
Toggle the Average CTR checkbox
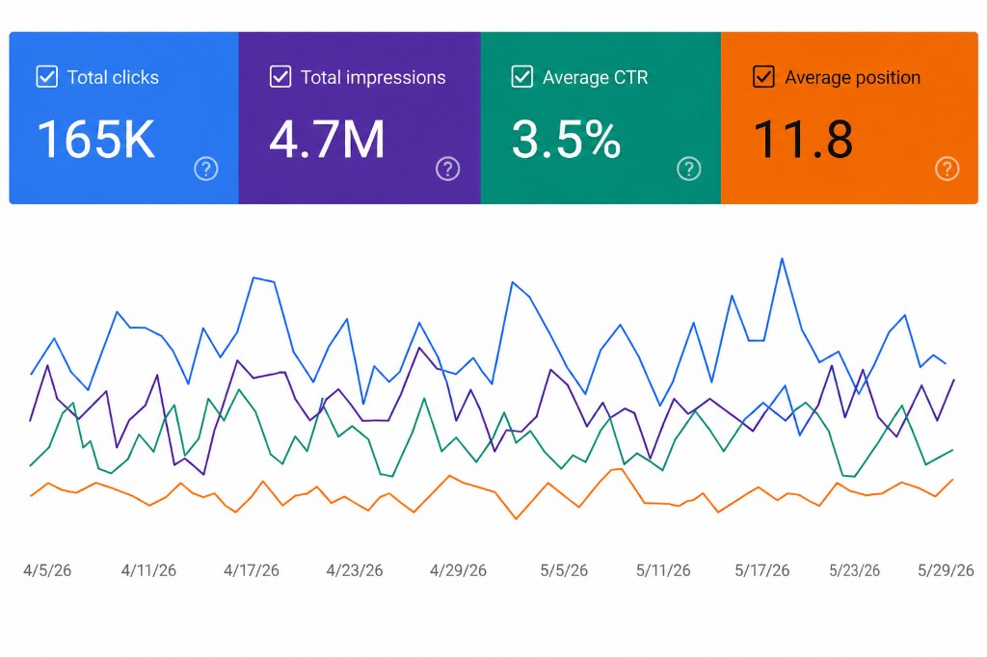521,77
